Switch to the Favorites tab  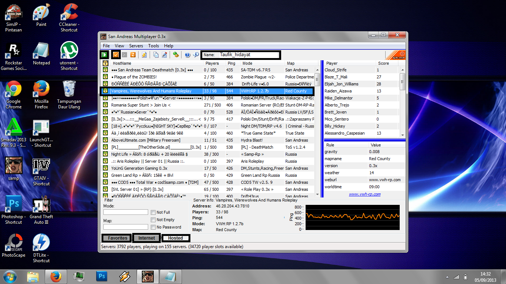pyautogui.click(x=117, y=238)
